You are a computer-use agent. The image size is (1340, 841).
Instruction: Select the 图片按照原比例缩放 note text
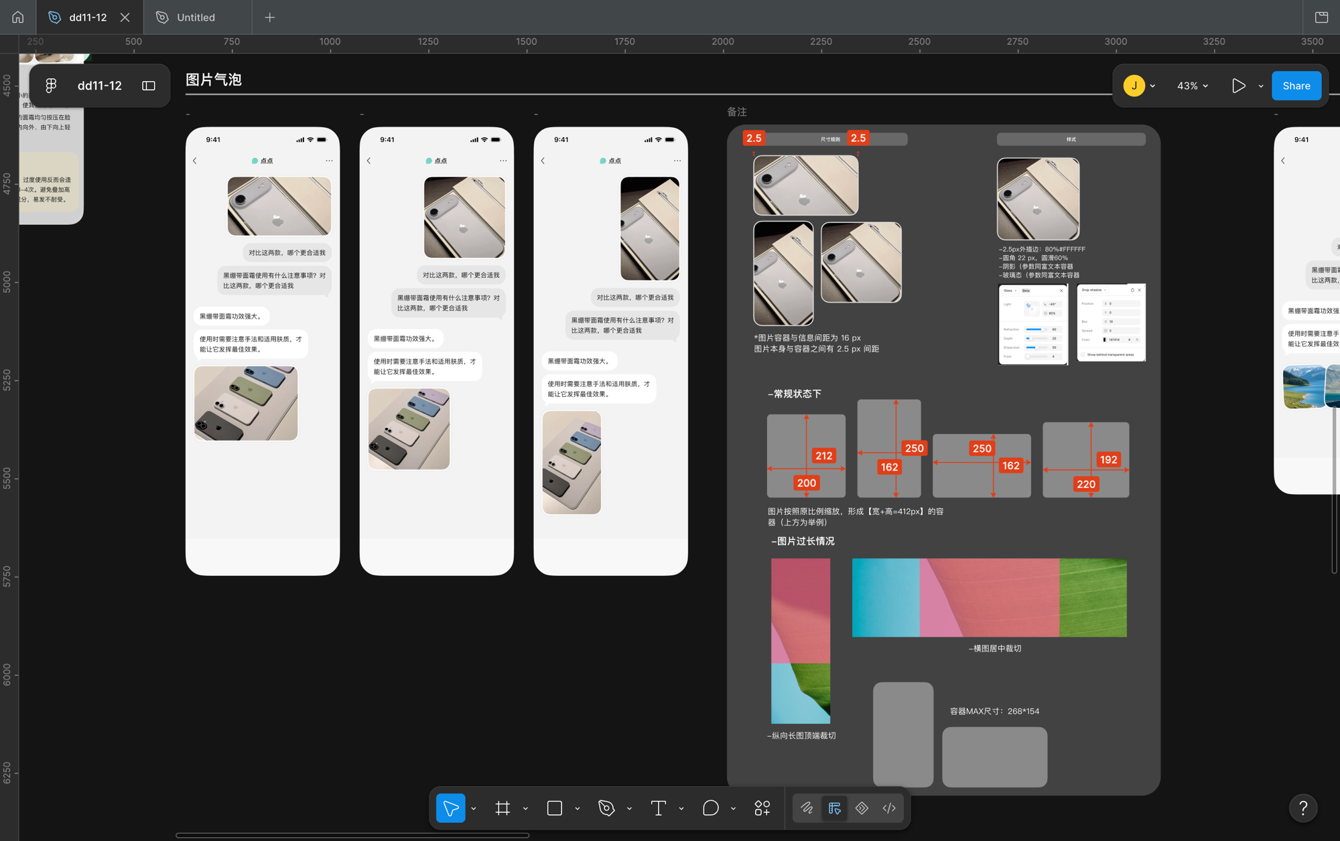(856, 516)
